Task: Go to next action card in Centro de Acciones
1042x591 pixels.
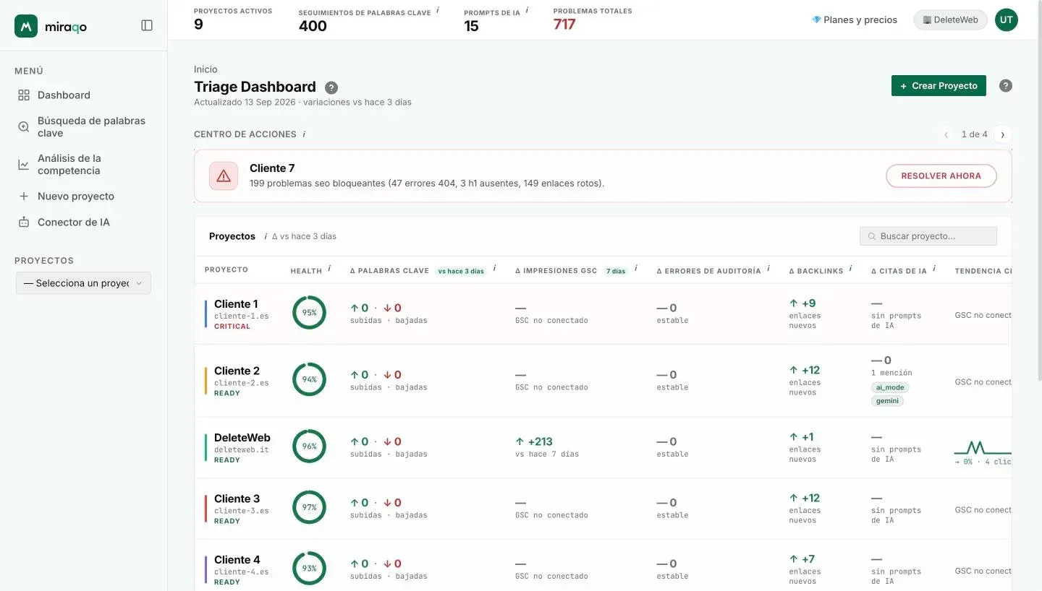Action: (1002, 134)
